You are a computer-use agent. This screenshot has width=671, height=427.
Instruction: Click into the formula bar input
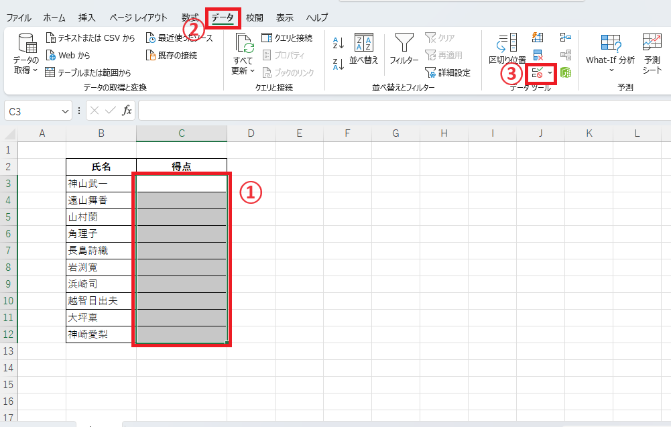point(404,111)
